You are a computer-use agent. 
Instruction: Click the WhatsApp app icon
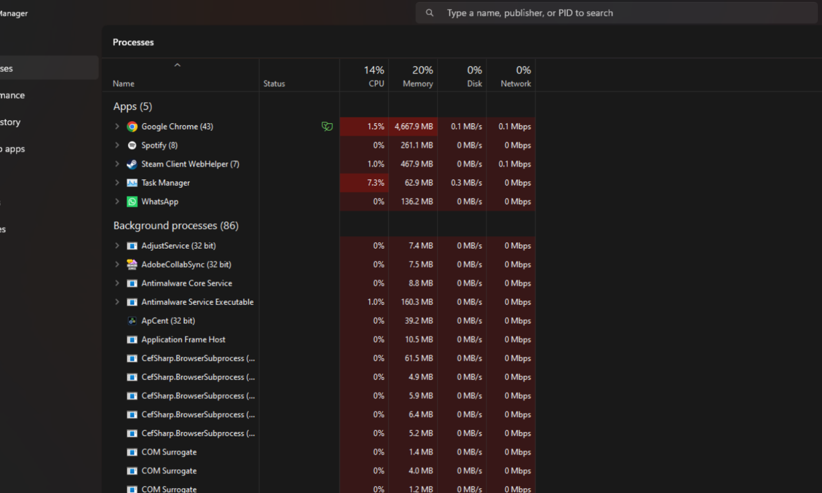[132, 202]
